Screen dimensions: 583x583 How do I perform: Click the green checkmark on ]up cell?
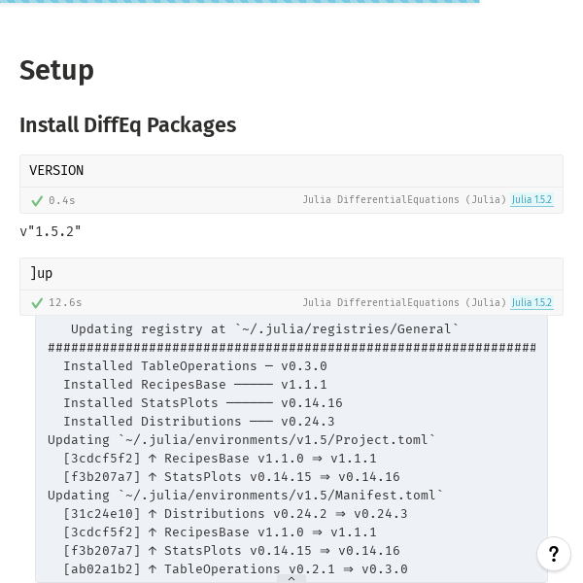click(37, 303)
